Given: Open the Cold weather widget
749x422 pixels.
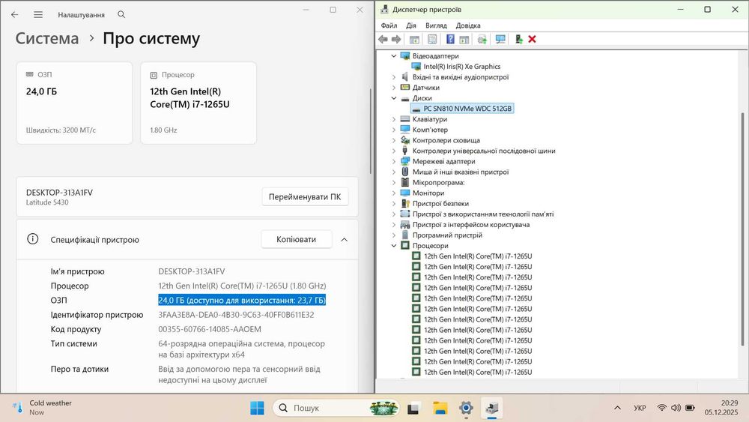Looking at the screenshot, I should coord(42,408).
